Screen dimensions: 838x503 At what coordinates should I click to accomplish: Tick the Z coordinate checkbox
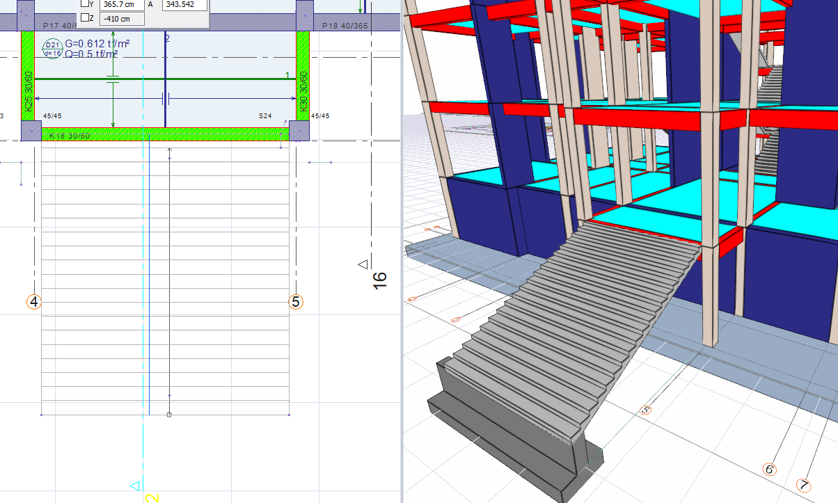pos(86,17)
